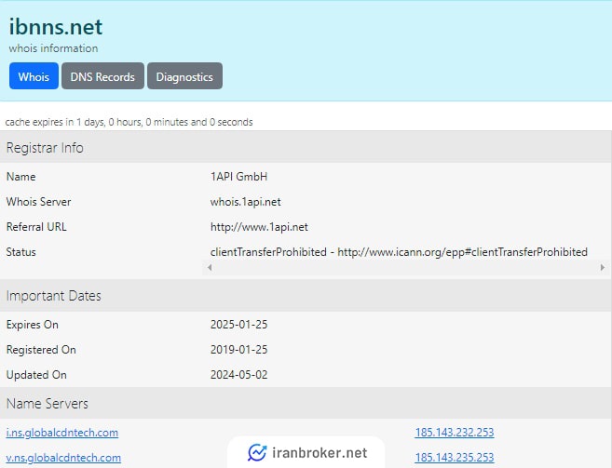This screenshot has width=612, height=468.
Task: Click the registrar name '1API GmbH'
Action: pyautogui.click(x=238, y=177)
